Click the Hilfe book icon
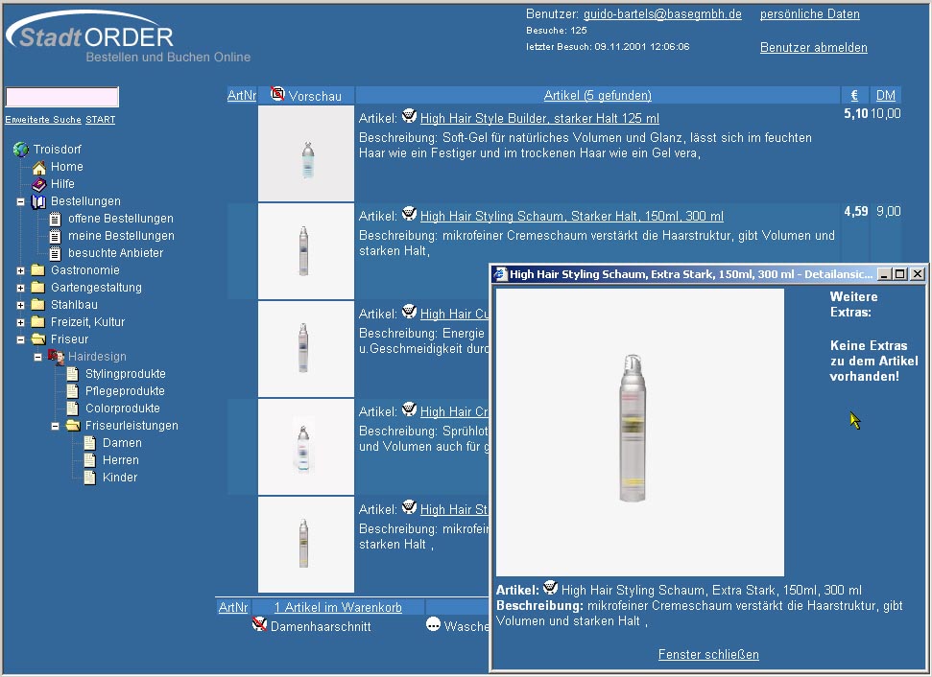Viewport: 932px width, 677px height. coord(39,184)
